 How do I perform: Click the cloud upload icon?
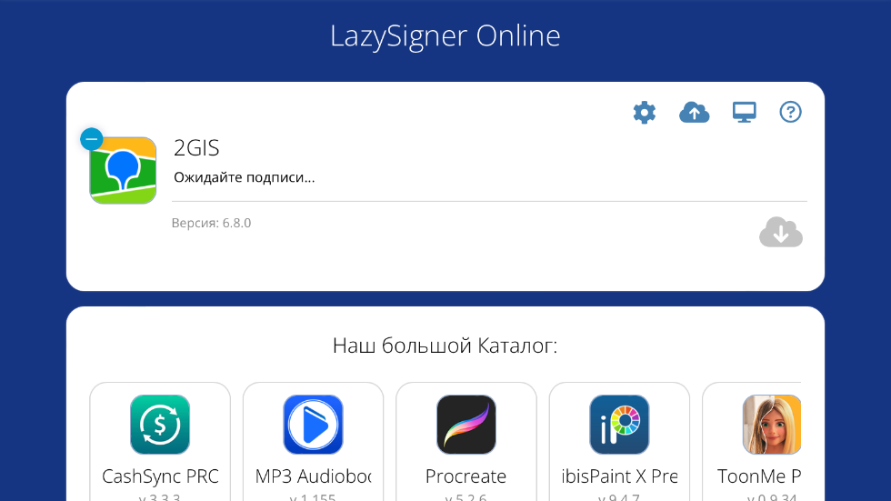coord(695,113)
